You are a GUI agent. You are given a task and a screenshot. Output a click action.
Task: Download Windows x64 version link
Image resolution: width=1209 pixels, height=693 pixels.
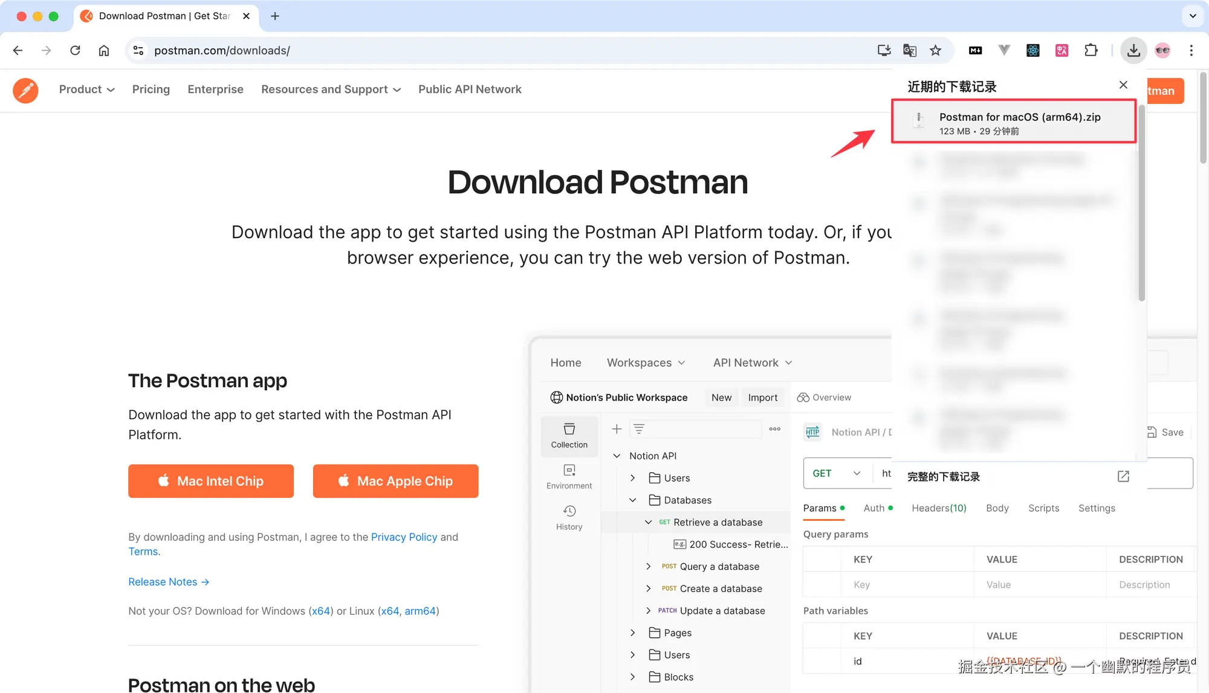(x=321, y=611)
